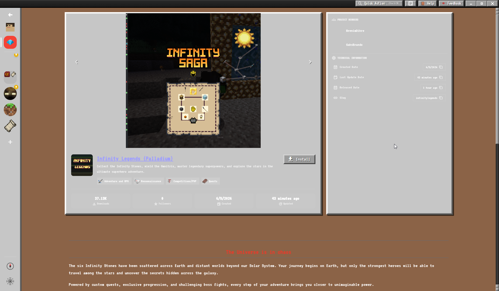The height and width of the screenshot is (291, 499).
Task: Minimize the launcher window
Action: 471,4
